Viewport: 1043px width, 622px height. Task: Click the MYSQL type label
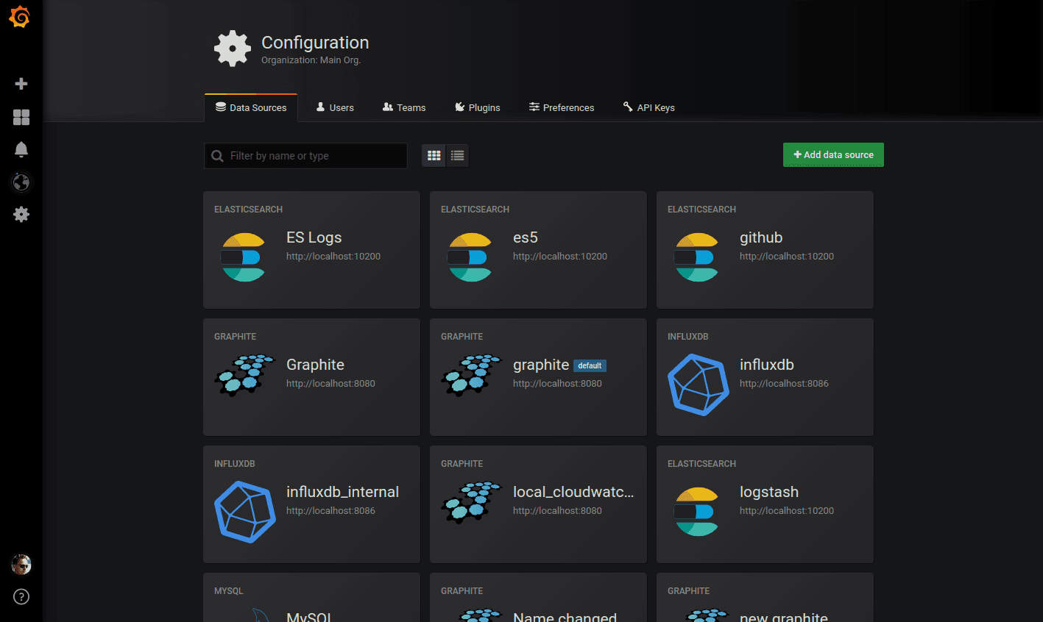click(x=228, y=591)
